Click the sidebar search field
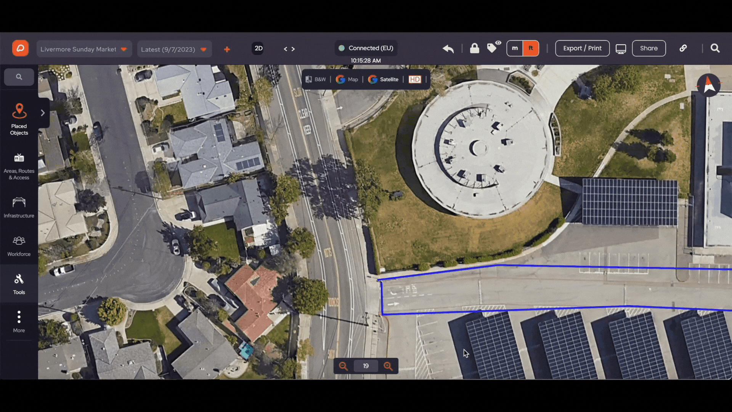The height and width of the screenshot is (412, 732). click(x=19, y=77)
